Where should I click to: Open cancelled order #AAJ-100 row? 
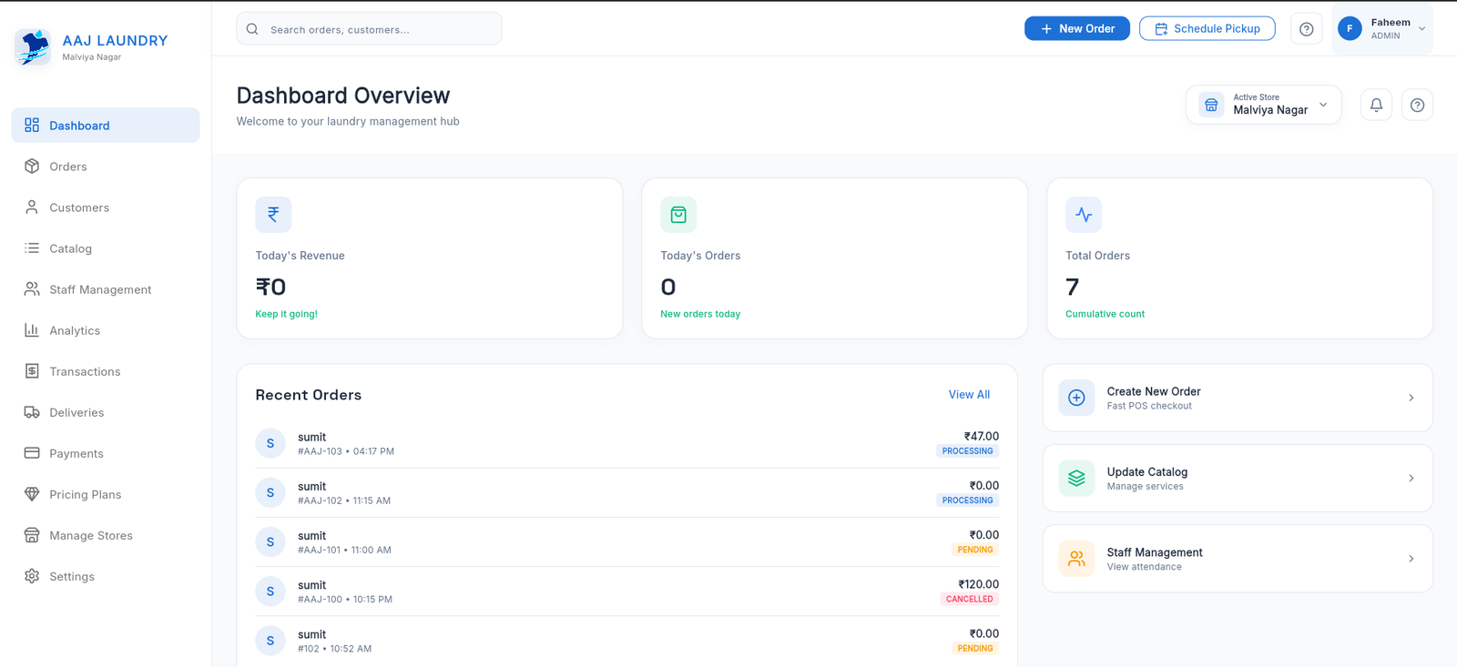point(627,591)
